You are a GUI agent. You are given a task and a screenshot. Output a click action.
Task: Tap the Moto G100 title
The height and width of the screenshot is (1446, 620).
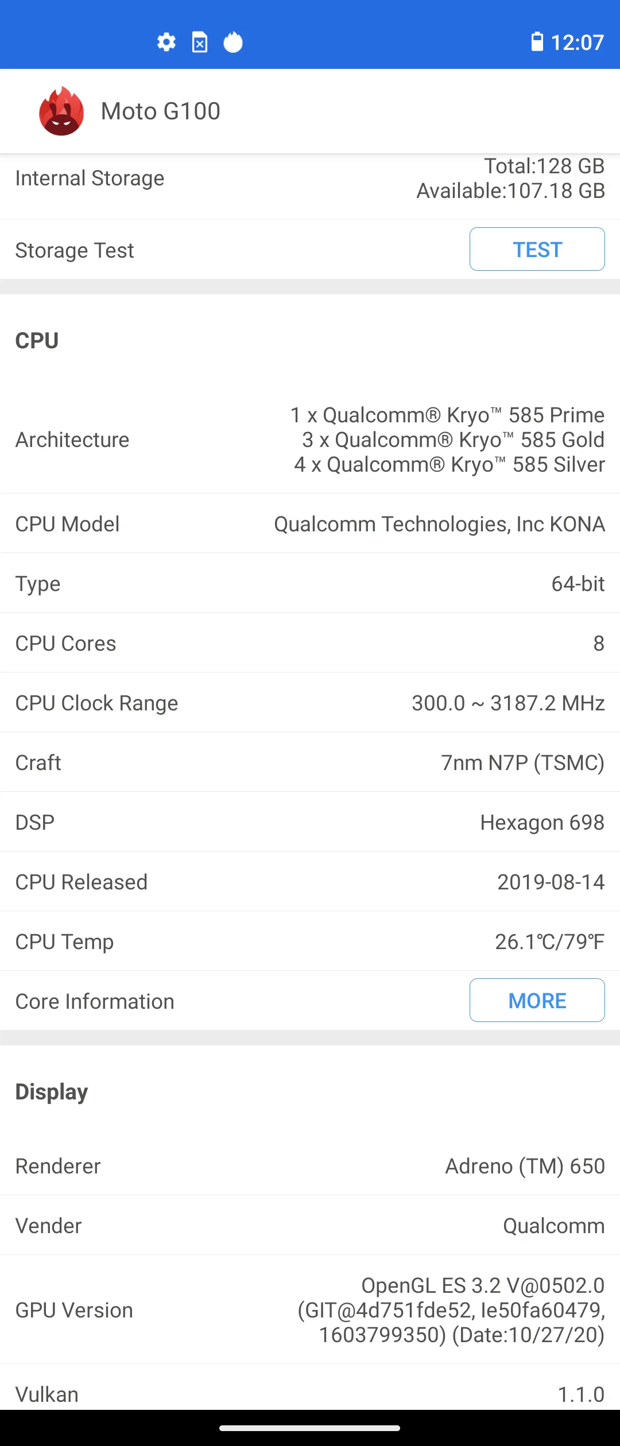pos(161,111)
